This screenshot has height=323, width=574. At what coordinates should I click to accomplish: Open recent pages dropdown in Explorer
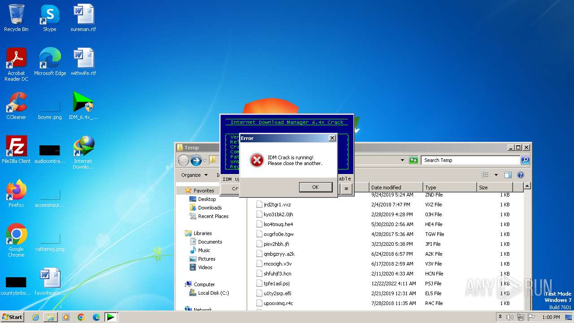point(205,161)
